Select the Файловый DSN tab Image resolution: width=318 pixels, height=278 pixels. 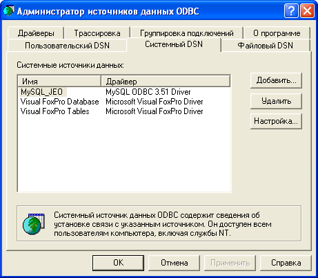(x=266, y=46)
